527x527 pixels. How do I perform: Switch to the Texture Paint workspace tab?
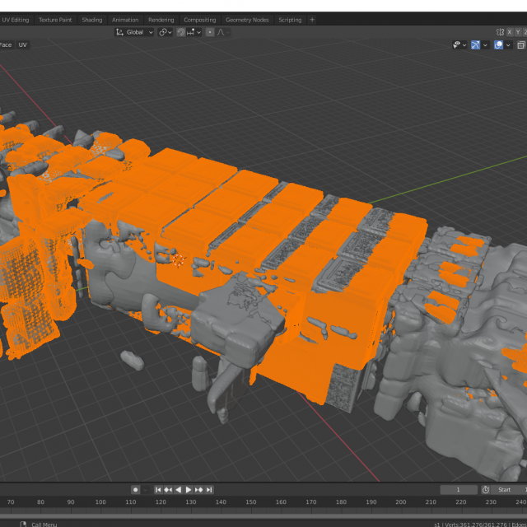click(x=55, y=20)
